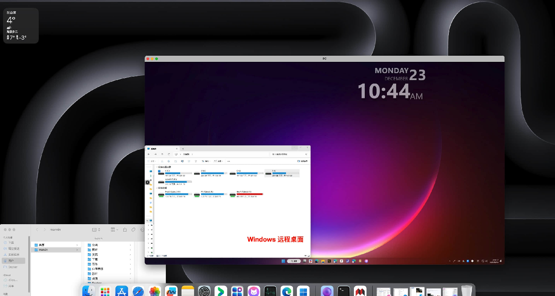Launch the App Store from the Dock
This screenshot has height=296, width=555.
[x=121, y=291]
